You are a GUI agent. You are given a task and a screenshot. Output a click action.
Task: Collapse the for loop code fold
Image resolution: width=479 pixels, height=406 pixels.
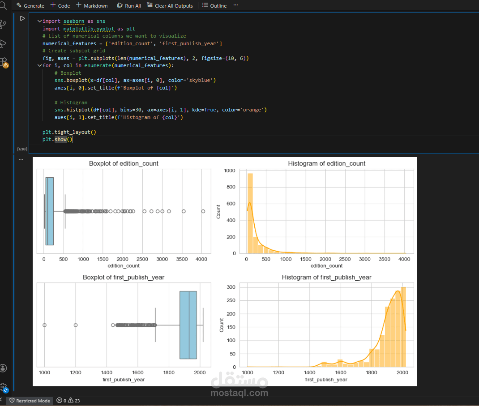tap(39, 65)
